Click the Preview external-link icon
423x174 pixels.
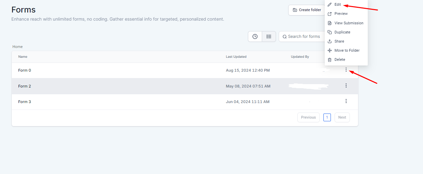click(x=330, y=14)
